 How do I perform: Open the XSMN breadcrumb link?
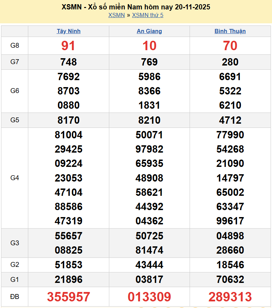coord(116,15)
